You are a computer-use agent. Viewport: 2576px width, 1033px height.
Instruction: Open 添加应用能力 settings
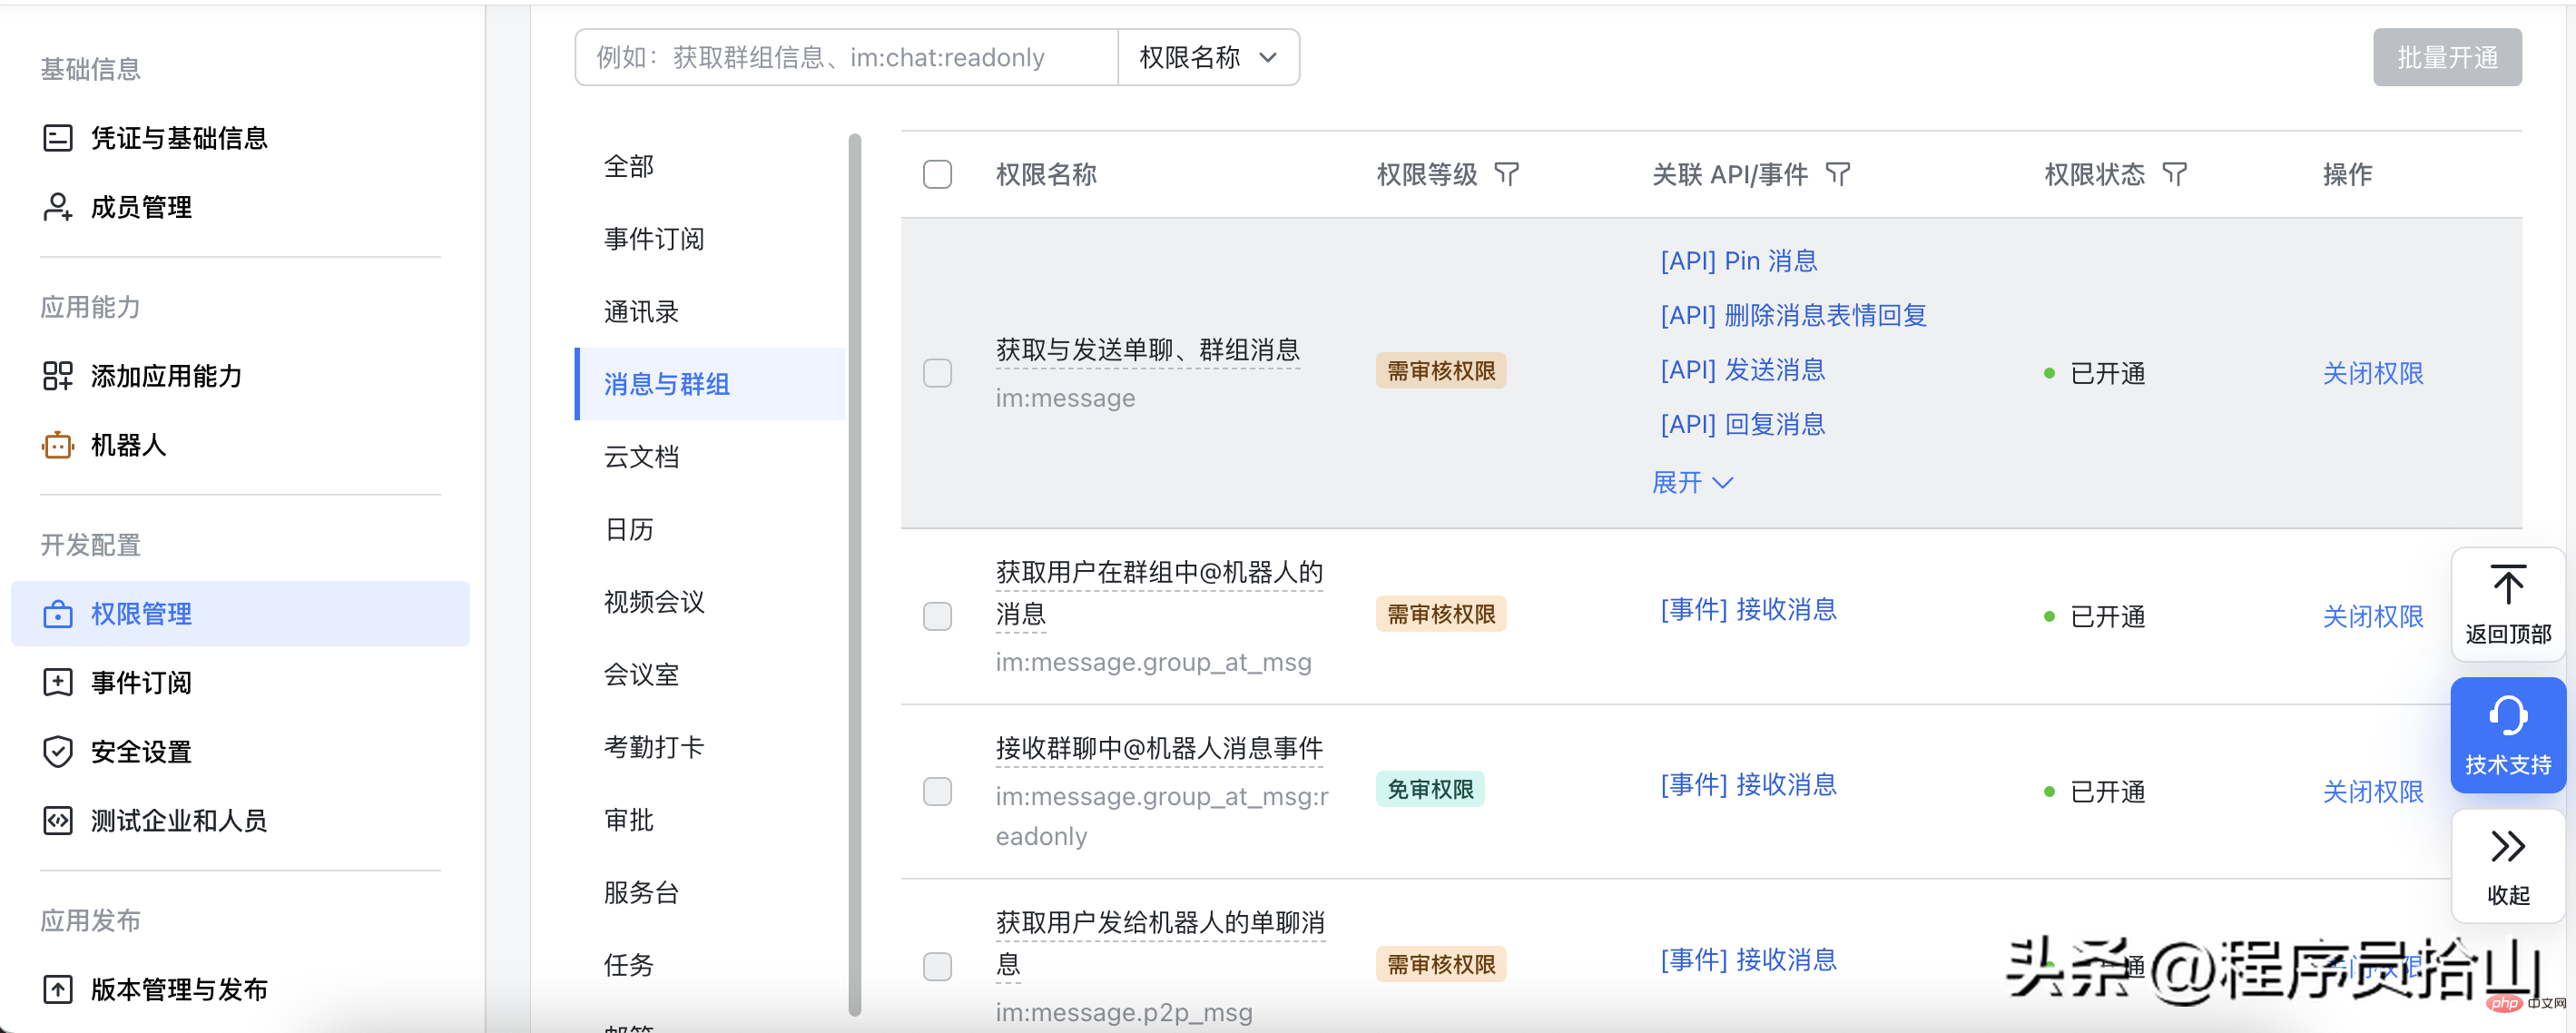point(166,376)
